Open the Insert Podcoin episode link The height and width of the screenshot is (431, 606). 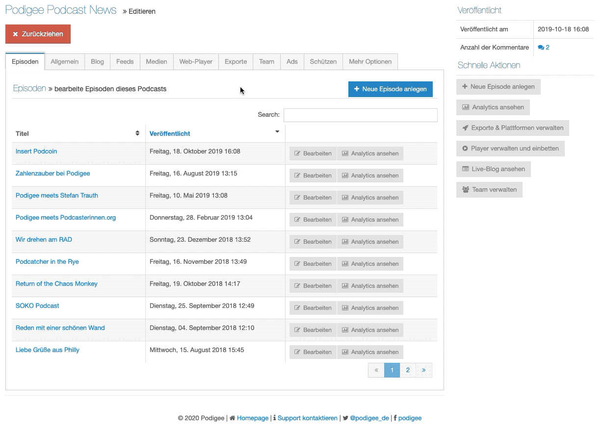[x=36, y=152]
